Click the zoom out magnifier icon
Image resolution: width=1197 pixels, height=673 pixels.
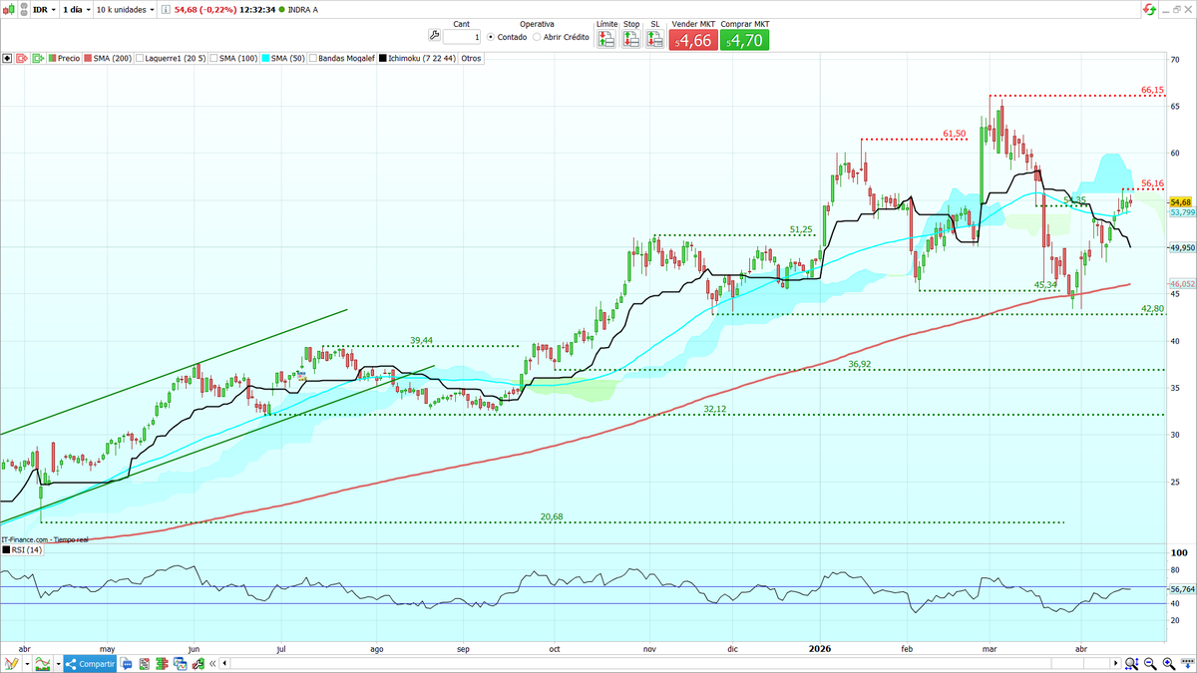(x=1150, y=663)
